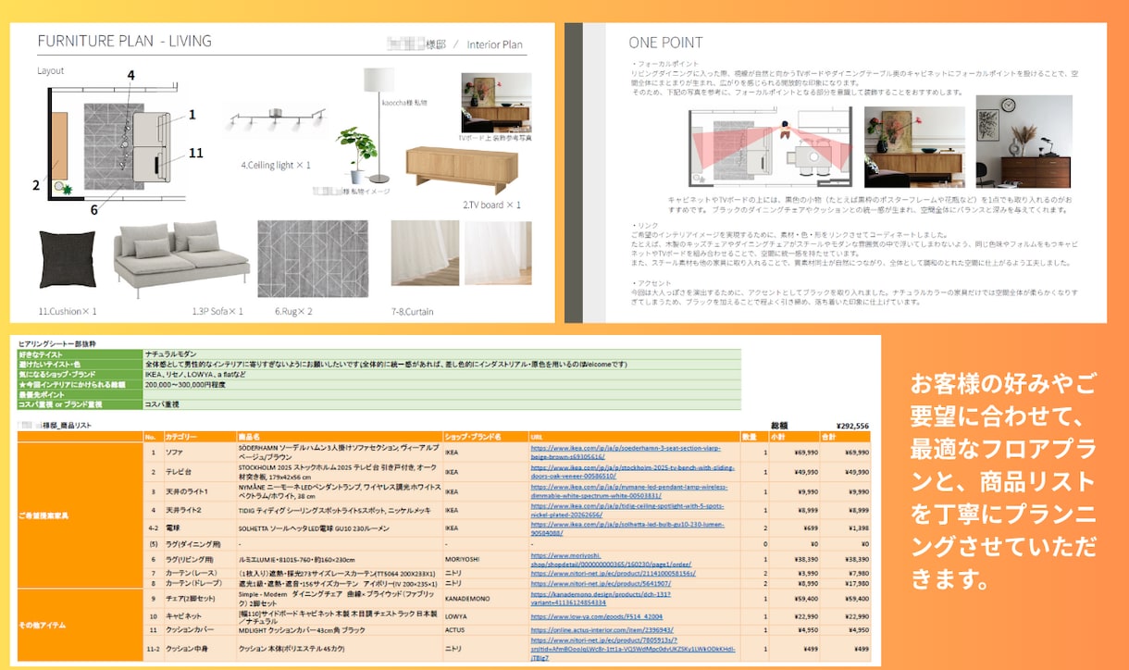The height and width of the screenshot is (670, 1129).
Task: Open the IKEA Stockholm TV bench URL
Action: [x=634, y=471]
